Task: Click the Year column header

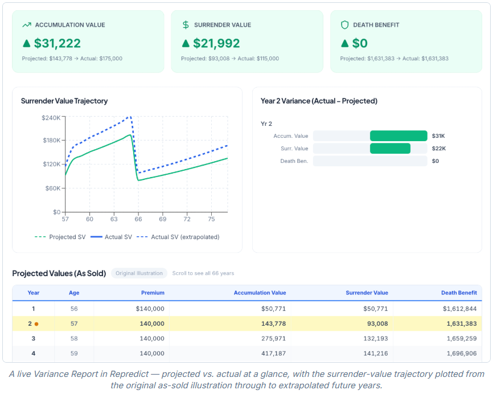Action: click(x=34, y=293)
